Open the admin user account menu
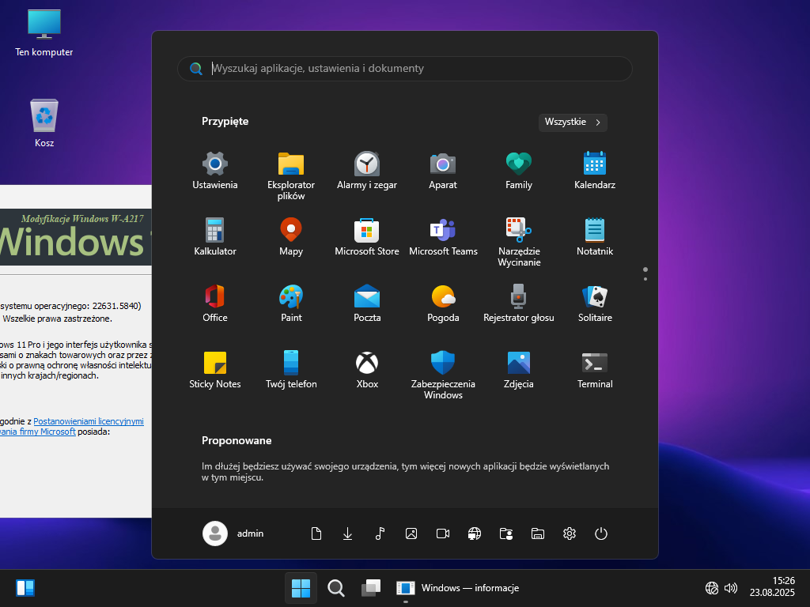This screenshot has height=607, width=810. click(233, 533)
